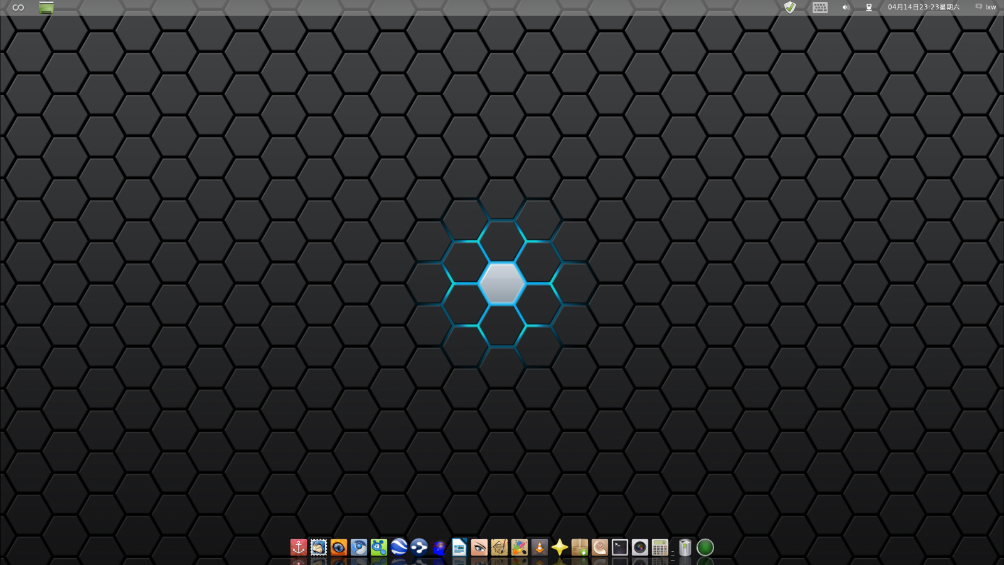
Task: Launch the blue bug app icon in dock
Action: coord(439,547)
